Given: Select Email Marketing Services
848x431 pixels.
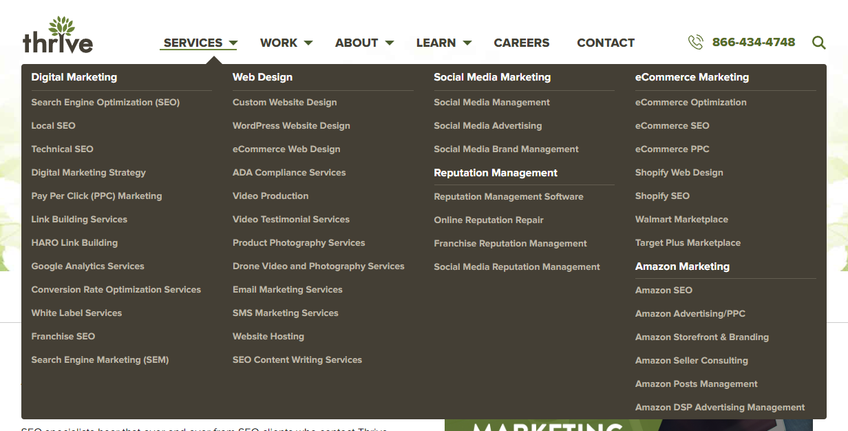Looking at the screenshot, I should pyautogui.click(x=288, y=290).
